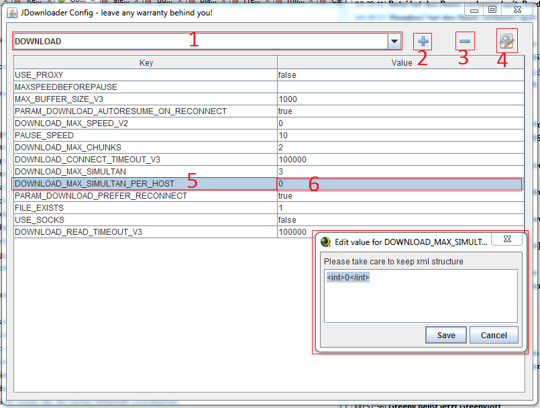Select the USE_PROXY row

(x=146, y=75)
